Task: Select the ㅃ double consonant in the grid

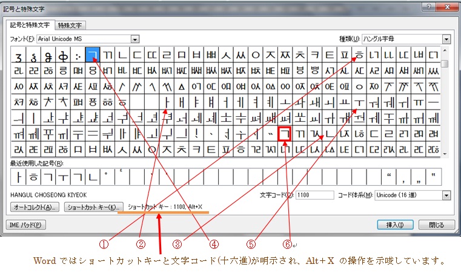Action: tap(211, 54)
